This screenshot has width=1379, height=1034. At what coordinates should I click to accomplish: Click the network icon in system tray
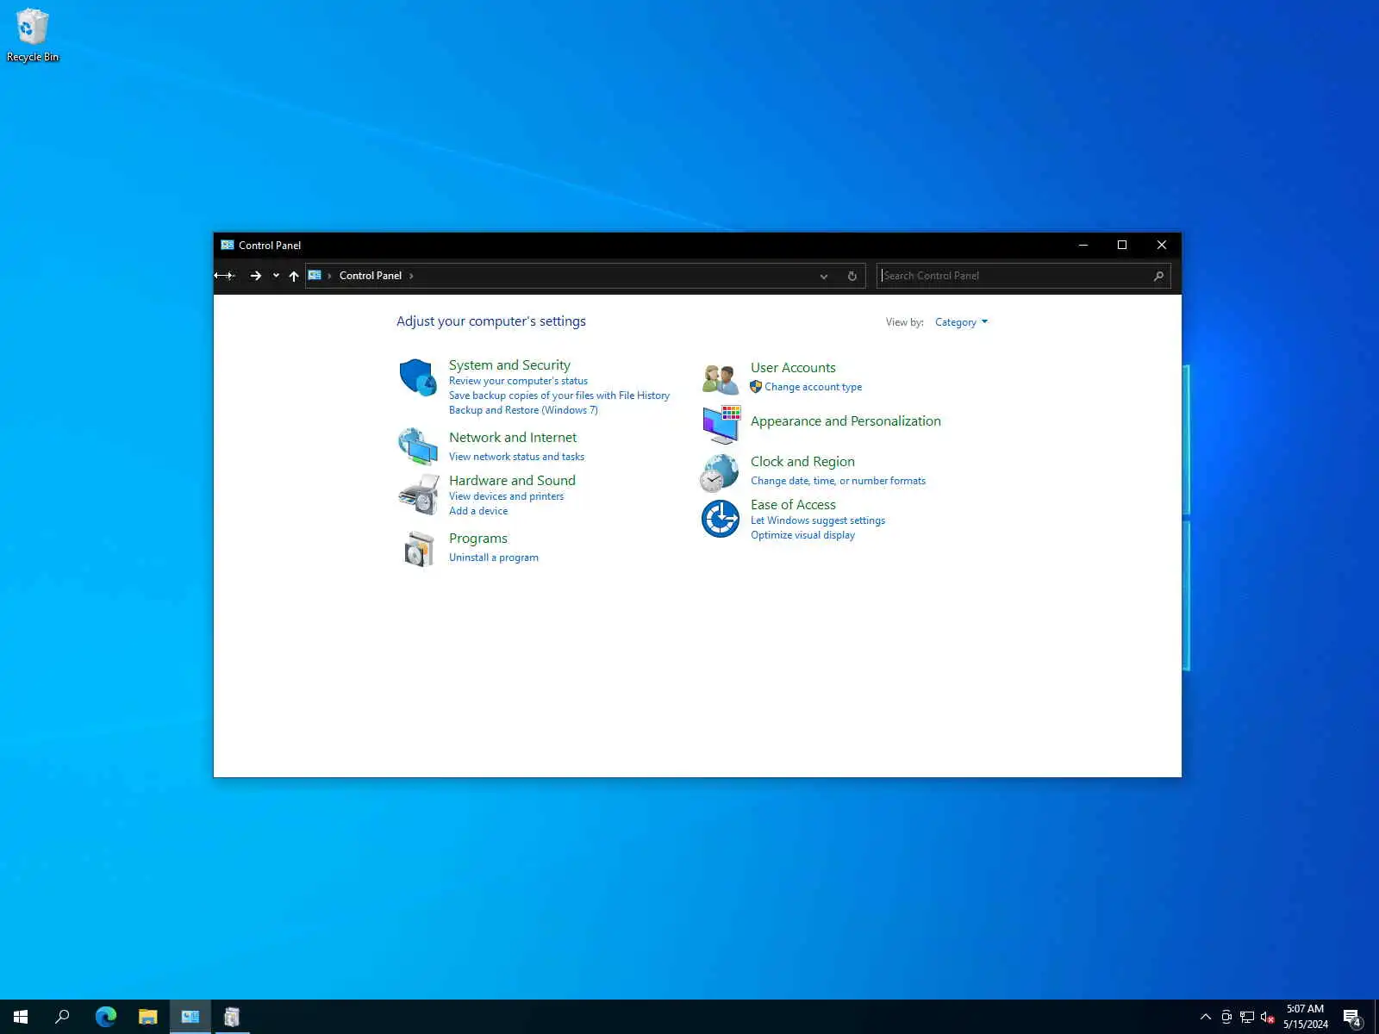(x=1246, y=1017)
